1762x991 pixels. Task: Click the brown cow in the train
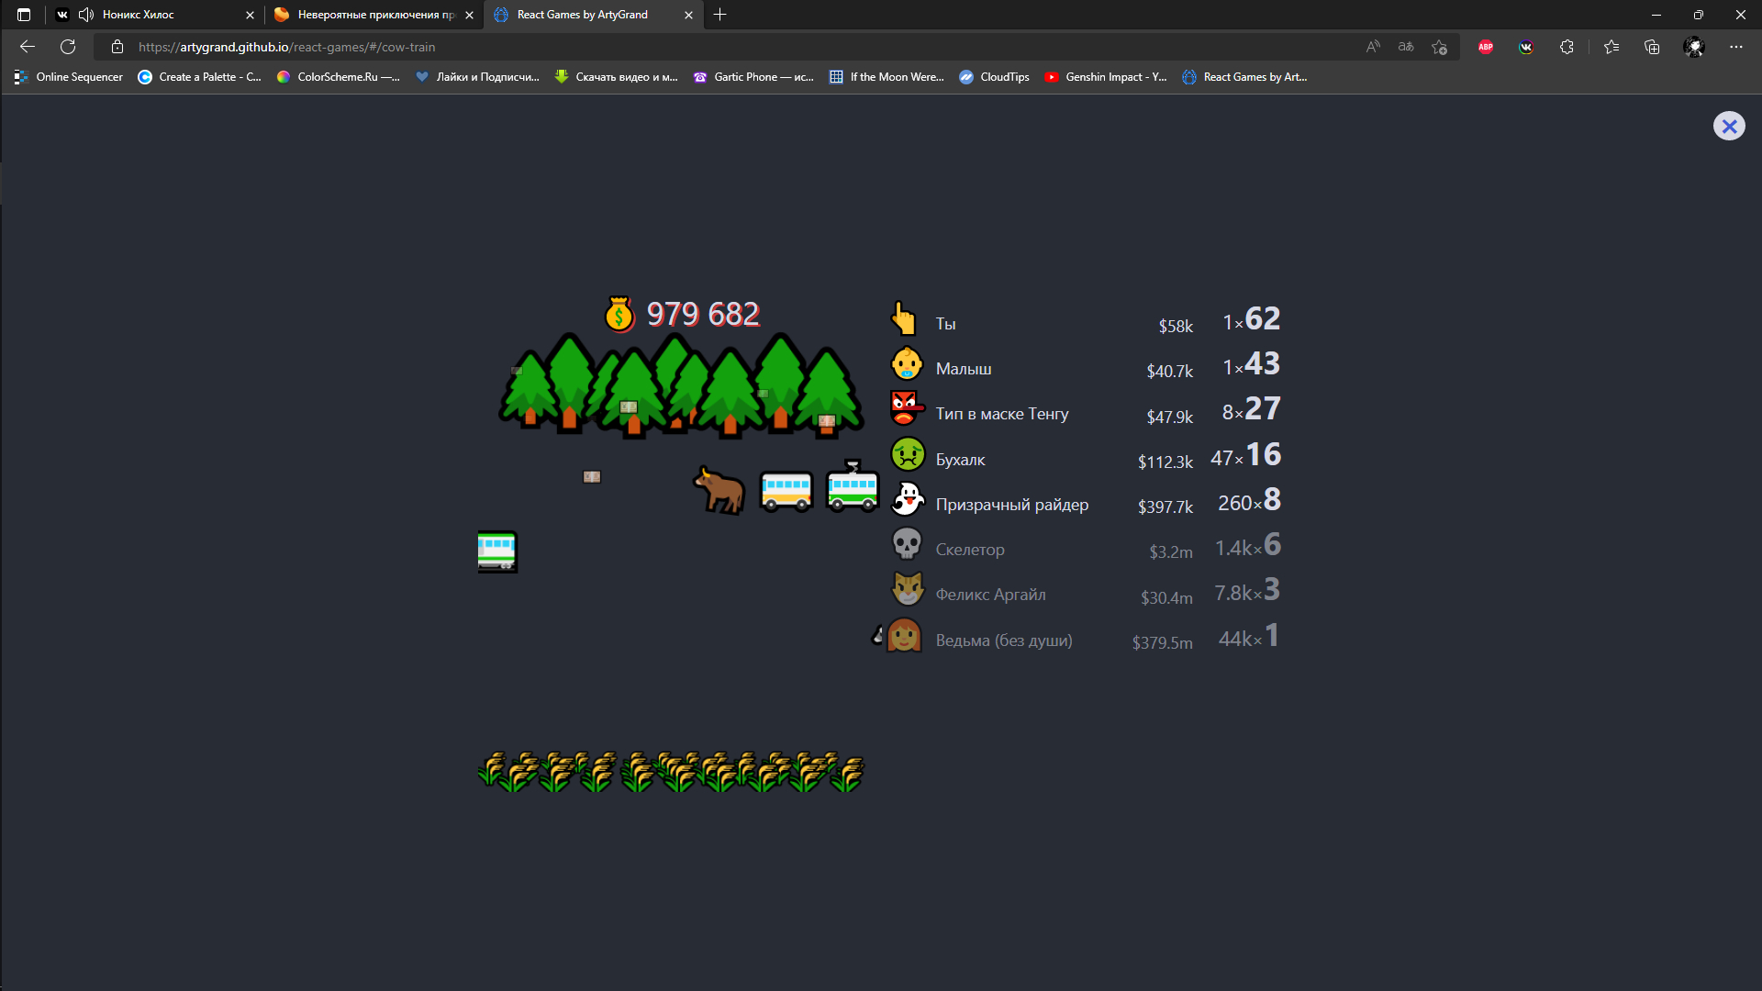(x=719, y=489)
